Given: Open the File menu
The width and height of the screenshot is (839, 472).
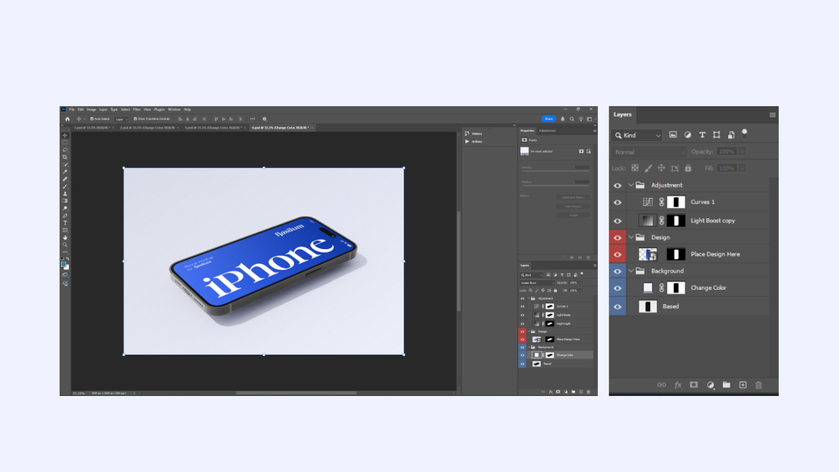Looking at the screenshot, I should pyautogui.click(x=72, y=109).
